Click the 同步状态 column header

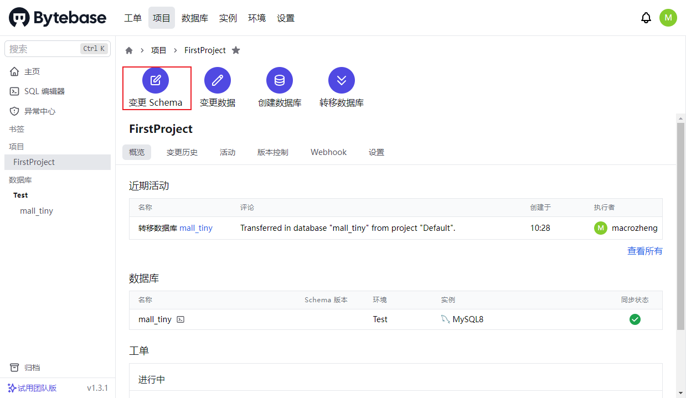click(635, 300)
